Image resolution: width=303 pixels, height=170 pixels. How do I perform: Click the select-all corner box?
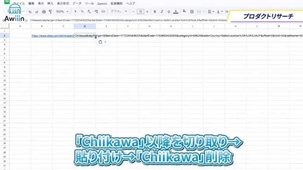(5, 26)
